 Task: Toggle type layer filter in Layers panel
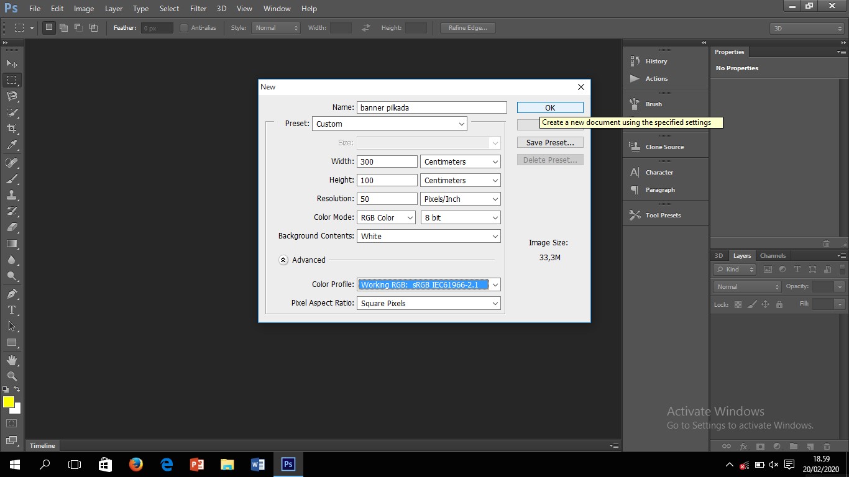797,270
